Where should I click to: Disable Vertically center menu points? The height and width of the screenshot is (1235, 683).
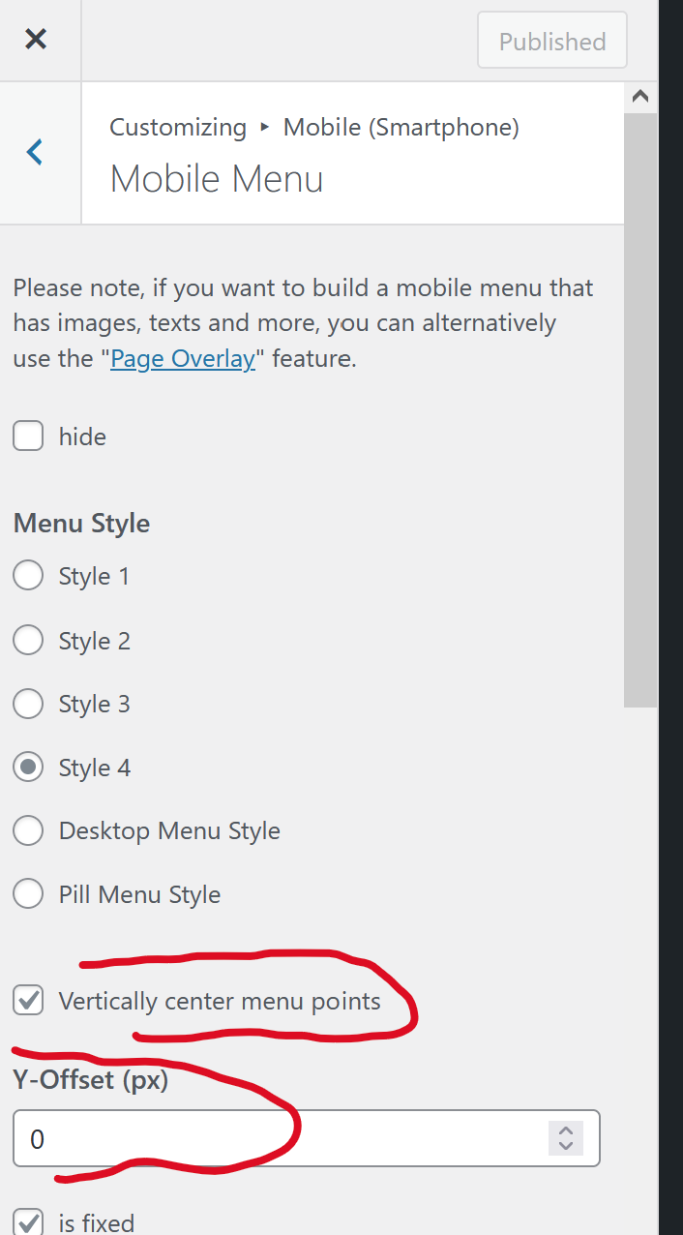[x=28, y=1000]
